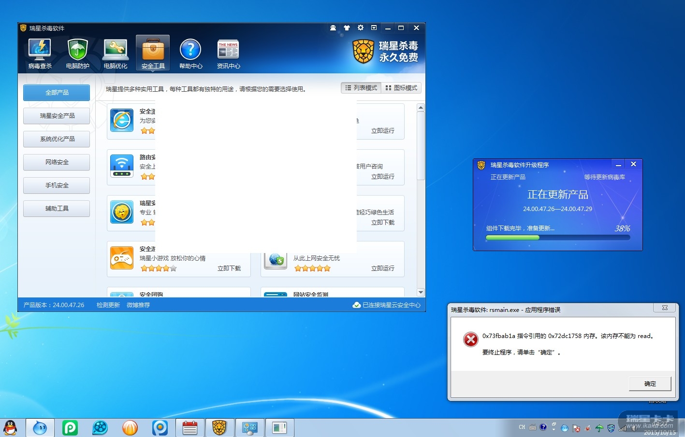Click the network signal tray icon

[x=623, y=428]
